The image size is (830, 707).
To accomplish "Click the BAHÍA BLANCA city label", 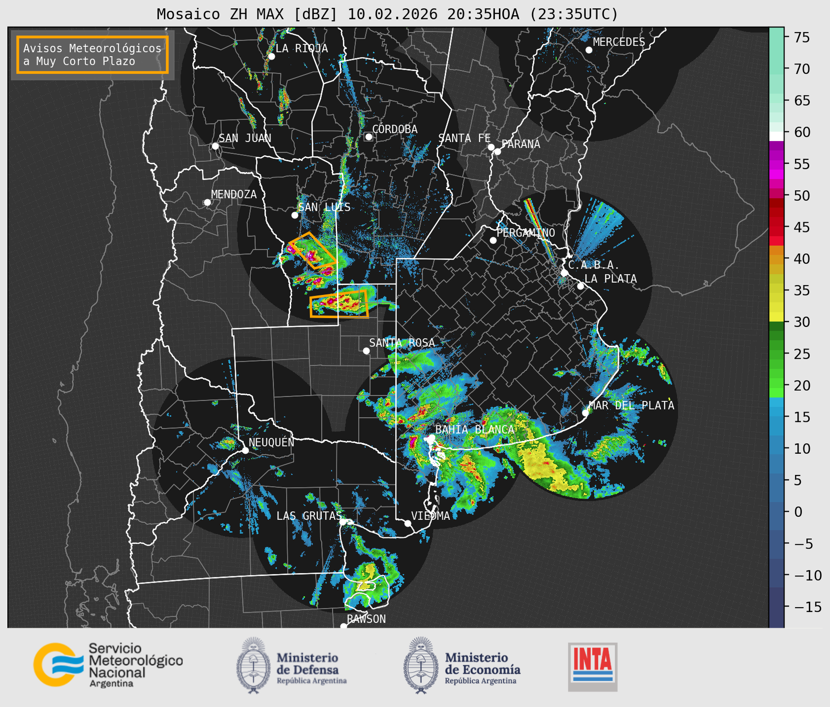I will coord(475,430).
